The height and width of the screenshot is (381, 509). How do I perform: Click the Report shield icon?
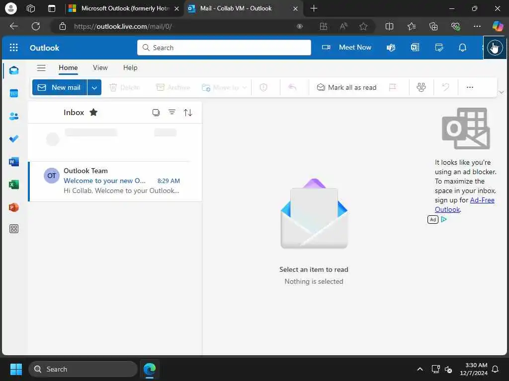(x=263, y=87)
